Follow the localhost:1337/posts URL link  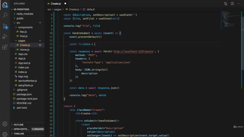(133, 51)
